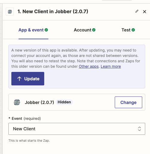
Task: Switch to the Test tab
Action: pos(128,30)
